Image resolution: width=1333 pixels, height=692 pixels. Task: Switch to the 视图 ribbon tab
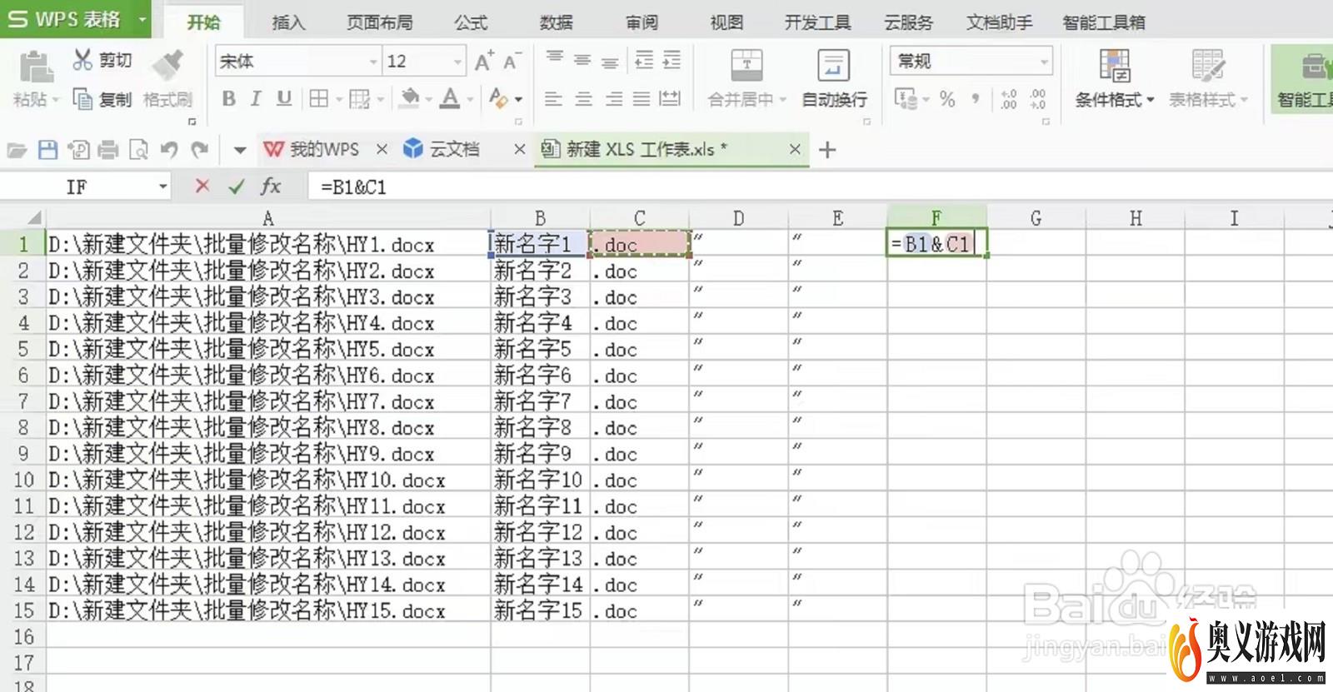726,22
